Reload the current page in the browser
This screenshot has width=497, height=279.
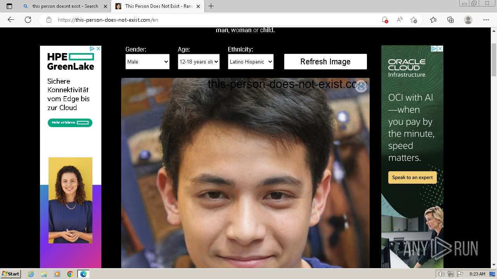[x=28, y=20]
